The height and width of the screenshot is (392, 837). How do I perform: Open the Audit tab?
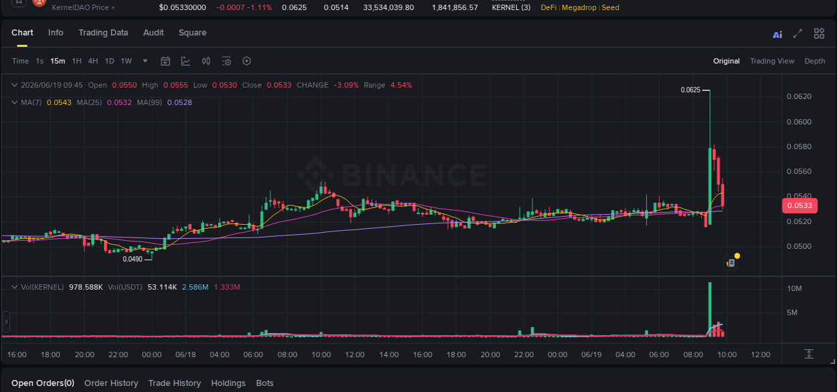(153, 33)
